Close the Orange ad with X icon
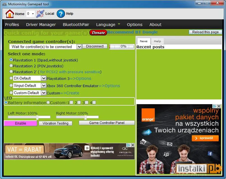226x179 pixels. coord(219,106)
